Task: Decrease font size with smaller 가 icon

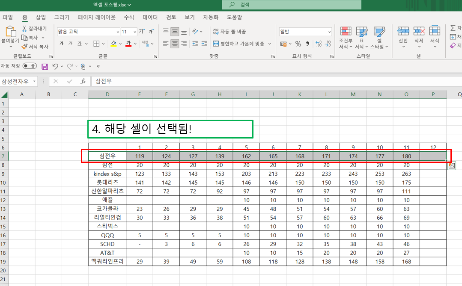Action: pyautogui.click(x=151, y=31)
